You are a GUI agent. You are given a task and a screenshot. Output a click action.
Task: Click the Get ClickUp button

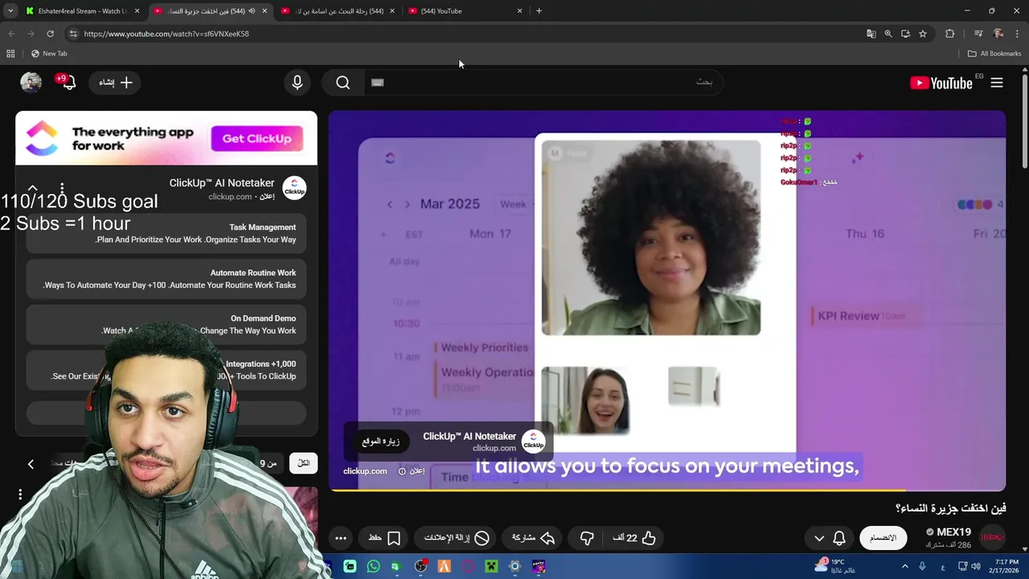256,138
